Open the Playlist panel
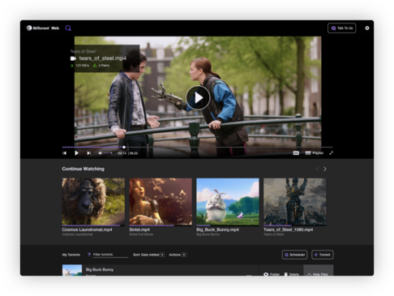The image size is (394, 296). click(315, 153)
